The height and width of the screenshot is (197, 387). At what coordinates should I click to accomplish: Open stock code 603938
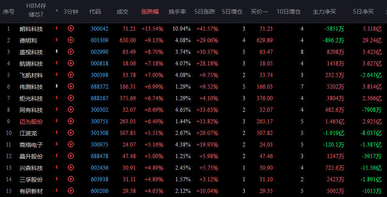click(100, 179)
